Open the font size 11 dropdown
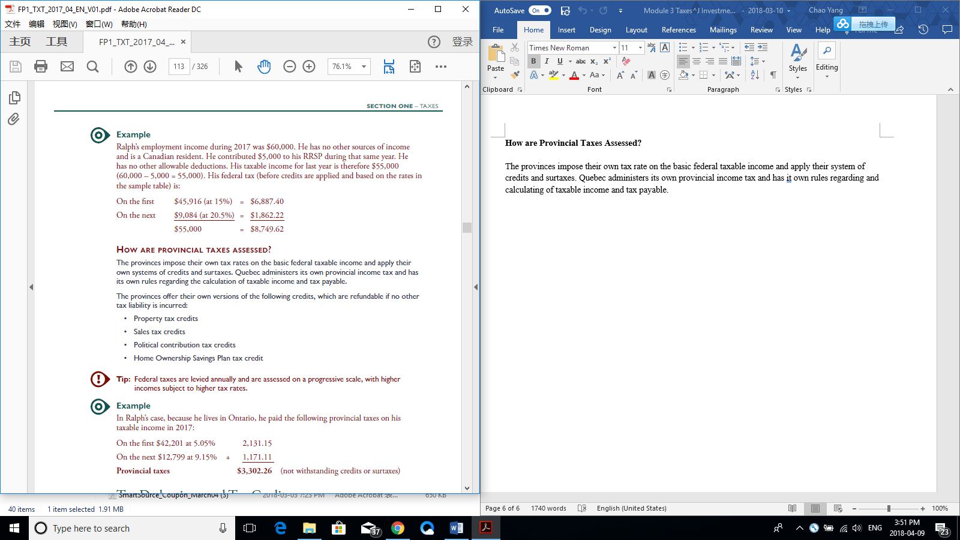The image size is (960, 540). click(640, 47)
